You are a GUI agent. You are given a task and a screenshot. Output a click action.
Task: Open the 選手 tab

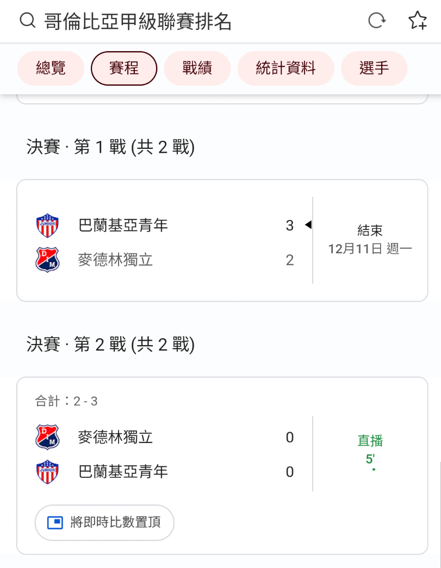(x=374, y=68)
